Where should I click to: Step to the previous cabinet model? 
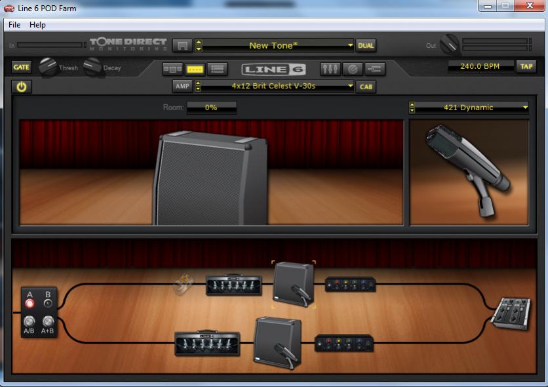point(198,83)
